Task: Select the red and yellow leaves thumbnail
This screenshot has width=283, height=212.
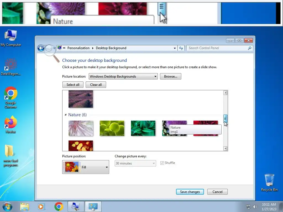Action: pos(81,146)
